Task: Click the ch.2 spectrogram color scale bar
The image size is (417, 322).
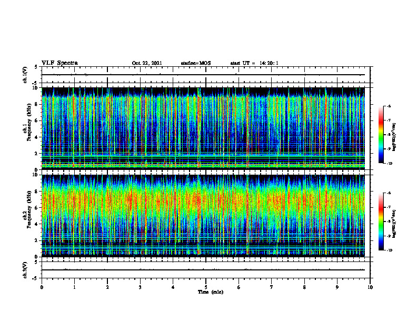Action: [381, 222]
